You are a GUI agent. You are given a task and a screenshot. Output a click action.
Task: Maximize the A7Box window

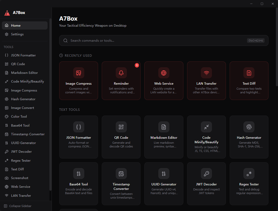coord(262,4)
